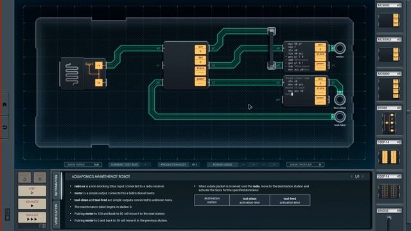This screenshot has width=411, height=231.
Task: Click the Power Usage readout
Action: pyautogui.click(x=244, y=164)
